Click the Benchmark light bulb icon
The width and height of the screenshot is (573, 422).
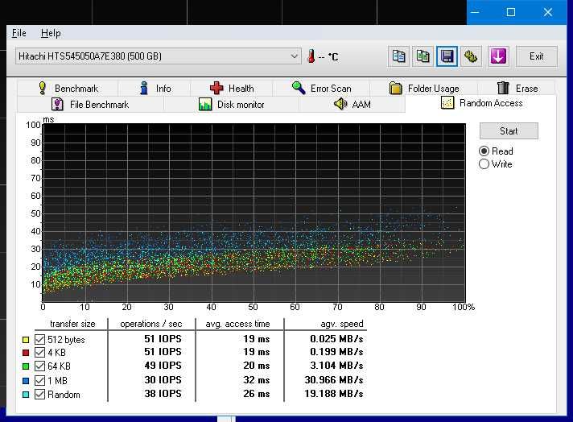pos(43,88)
